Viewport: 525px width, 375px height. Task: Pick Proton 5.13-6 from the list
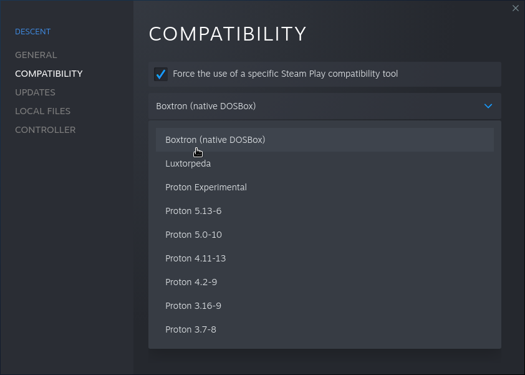[x=325, y=211]
